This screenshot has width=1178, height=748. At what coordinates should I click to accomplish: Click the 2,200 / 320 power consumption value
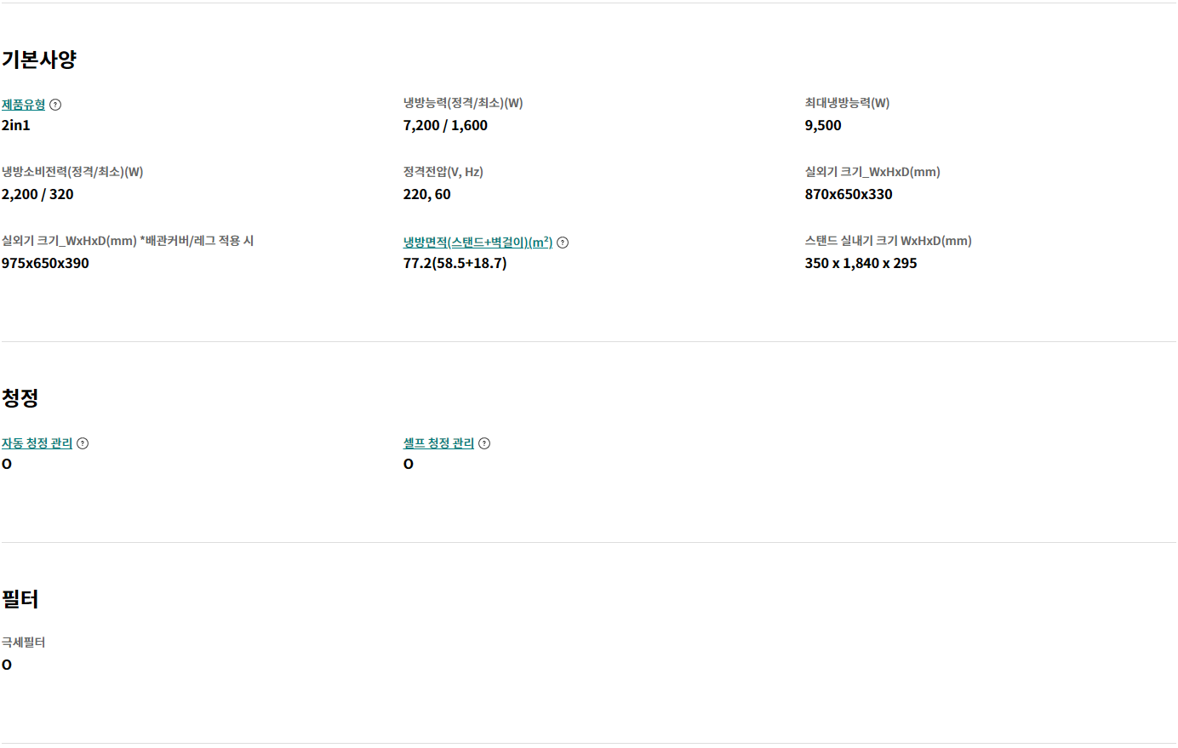point(37,194)
